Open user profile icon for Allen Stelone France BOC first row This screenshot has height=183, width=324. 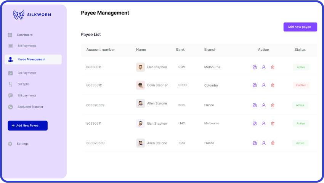click(263, 105)
